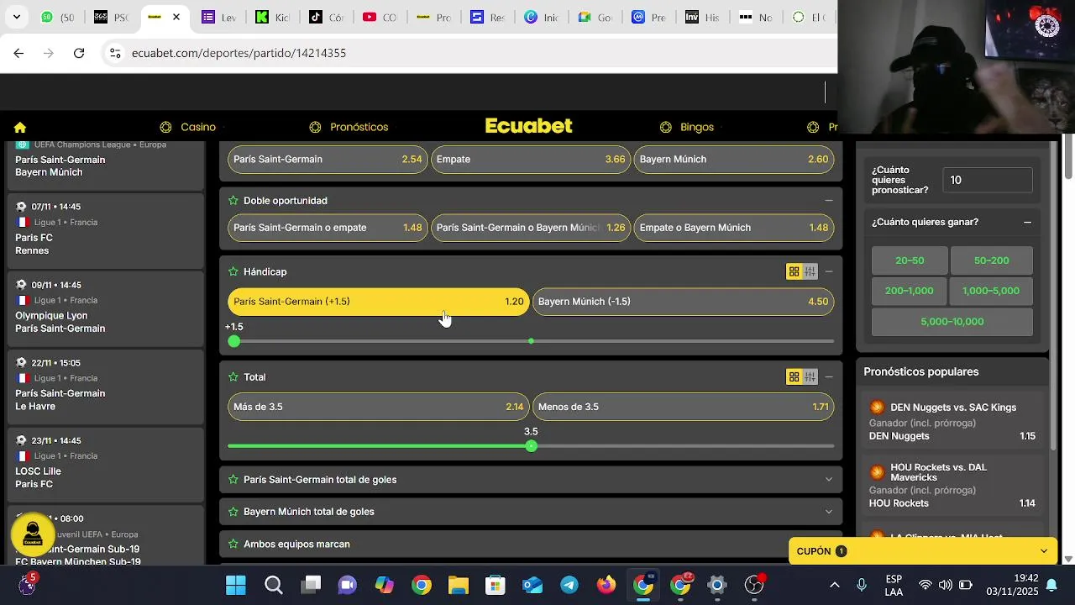Image resolution: width=1075 pixels, height=605 pixels.
Task: Expand París Saint-Germain total de goles
Action: pos(829,480)
